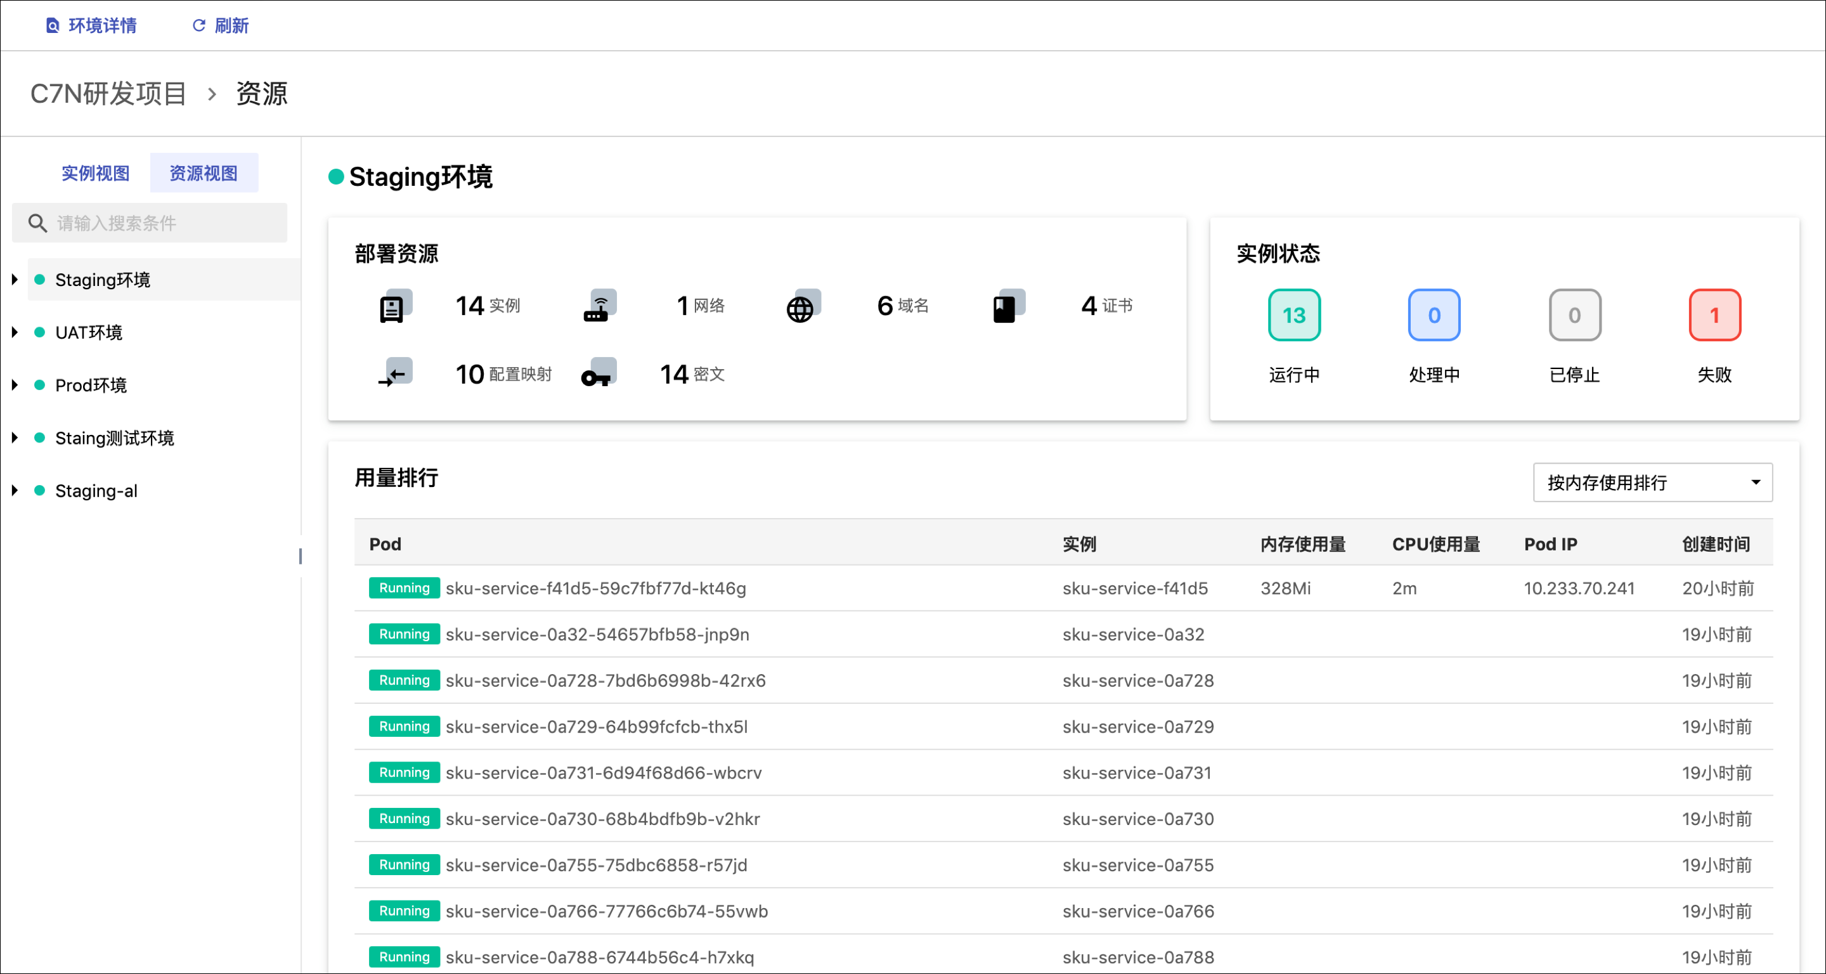Click the network router icon beside 1 网络

pos(600,306)
